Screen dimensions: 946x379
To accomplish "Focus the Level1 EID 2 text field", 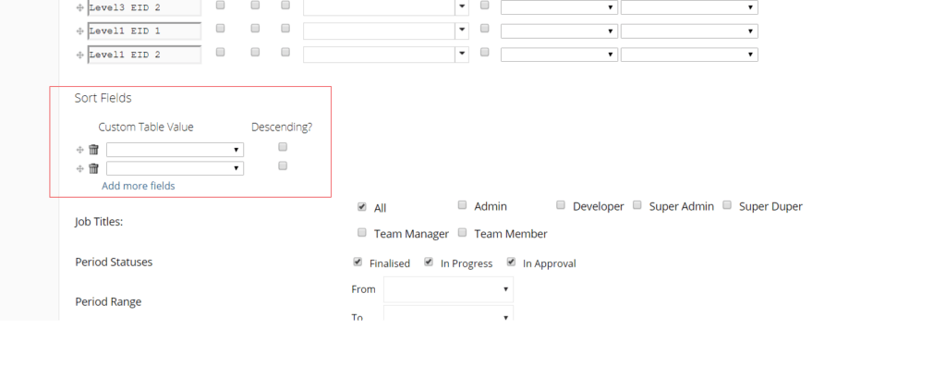I will [144, 55].
